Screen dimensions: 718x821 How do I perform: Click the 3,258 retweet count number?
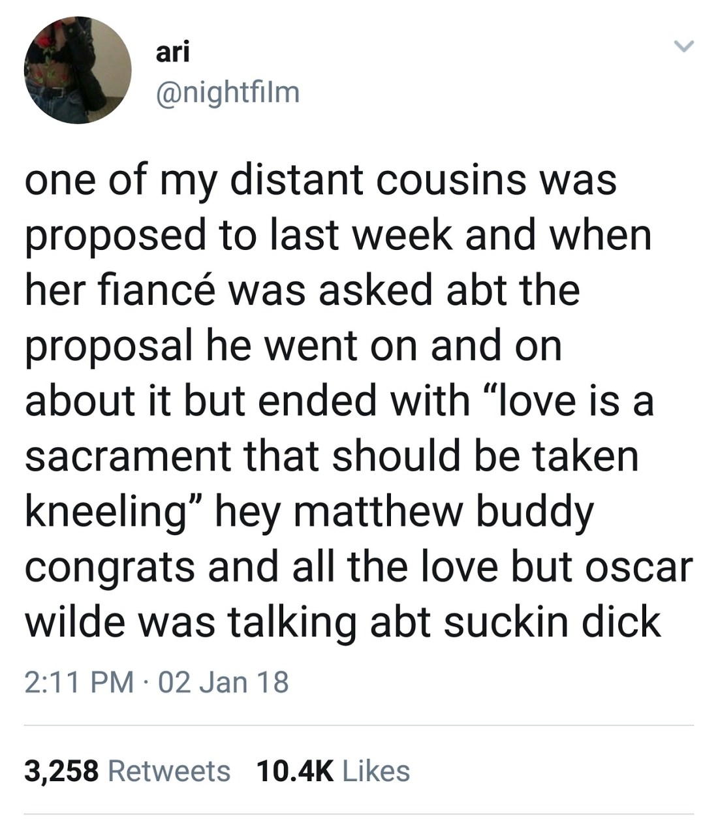point(61,771)
